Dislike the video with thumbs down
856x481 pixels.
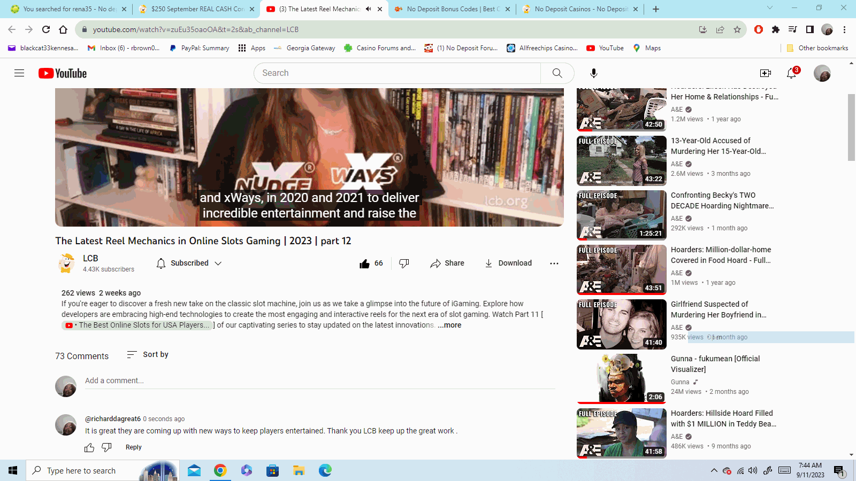coord(404,263)
